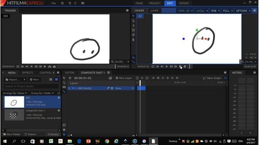Click the microphone icon in Viewer toolbar
This screenshot has width=259, height=145.
133,39
